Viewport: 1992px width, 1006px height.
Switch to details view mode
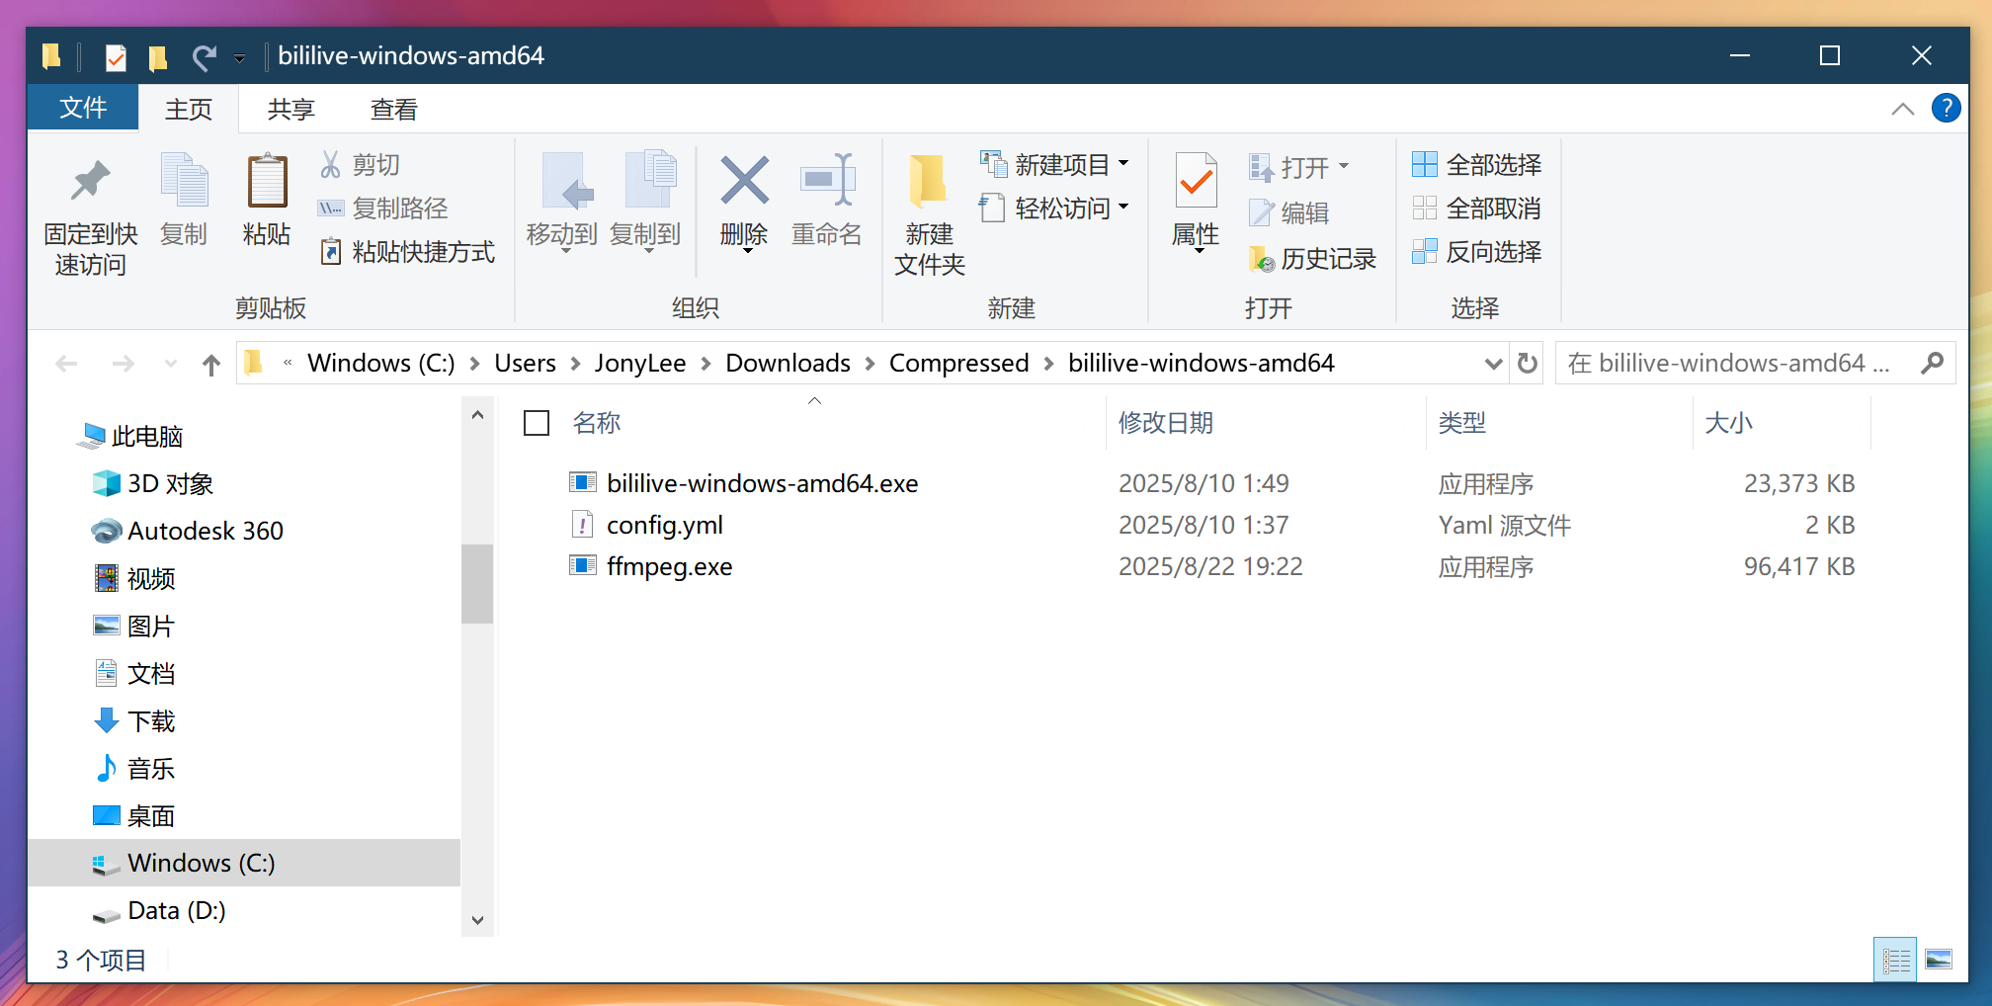1895,960
